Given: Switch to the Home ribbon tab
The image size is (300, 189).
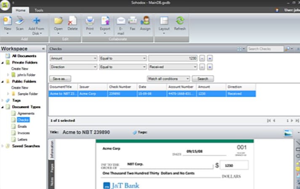Looking at the screenshot, I should pyautogui.click(x=21, y=10).
